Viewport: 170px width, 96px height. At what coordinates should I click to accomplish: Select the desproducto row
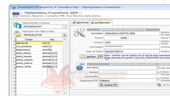click(39, 50)
